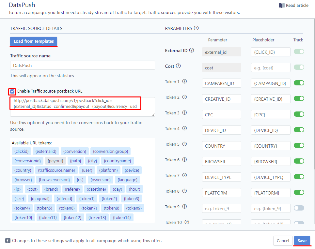Insert the {trafficsource.name} URL token

pos(56,170)
